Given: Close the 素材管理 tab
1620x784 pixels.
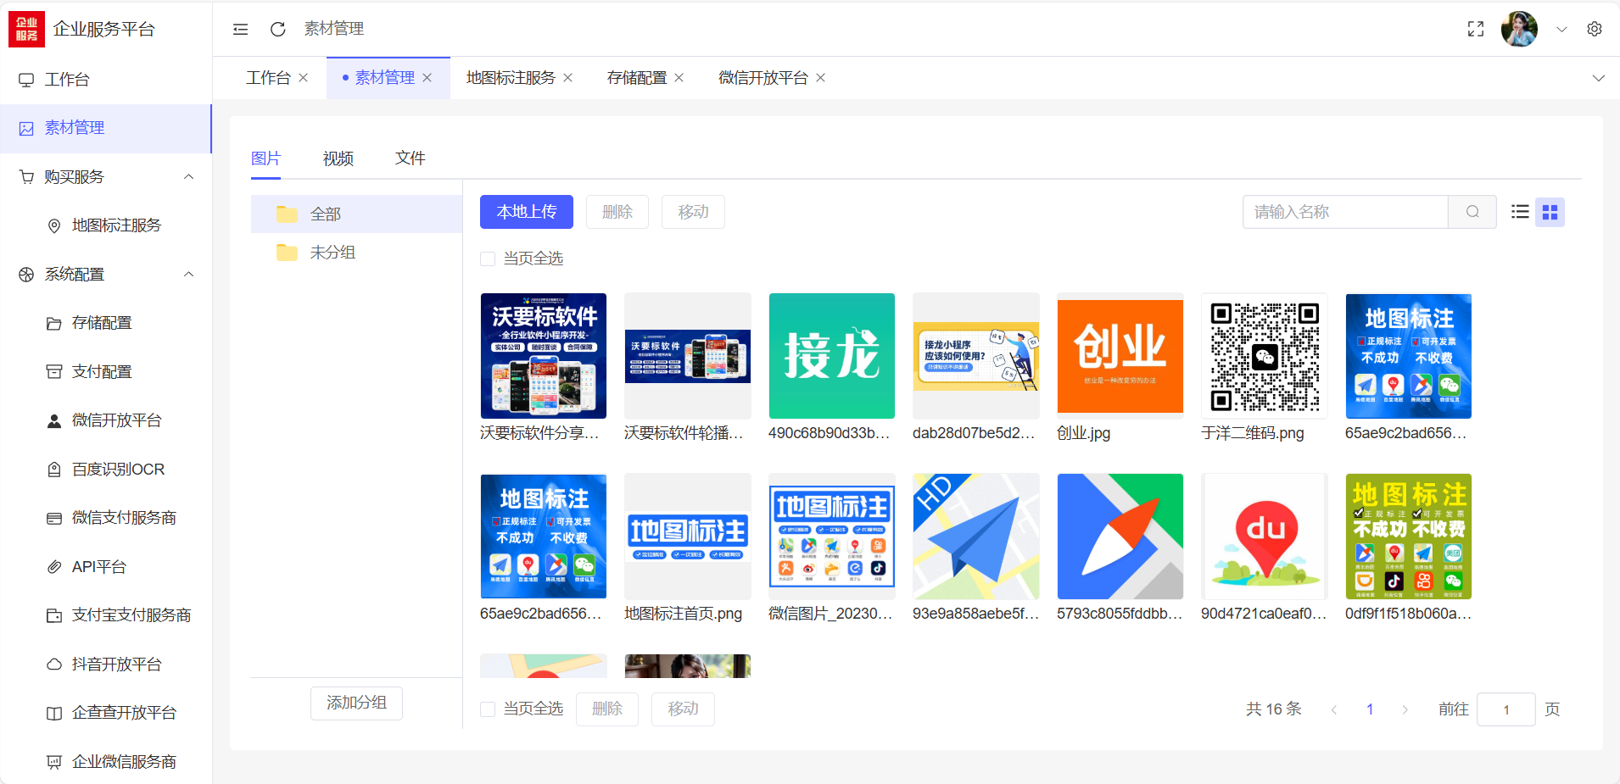Looking at the screenshot, I should 427,78.
